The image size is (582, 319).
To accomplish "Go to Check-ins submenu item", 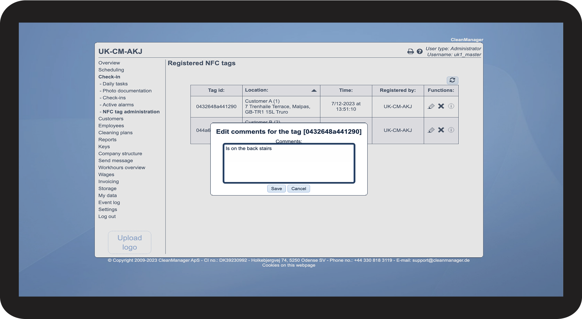I will click(114, 98).
